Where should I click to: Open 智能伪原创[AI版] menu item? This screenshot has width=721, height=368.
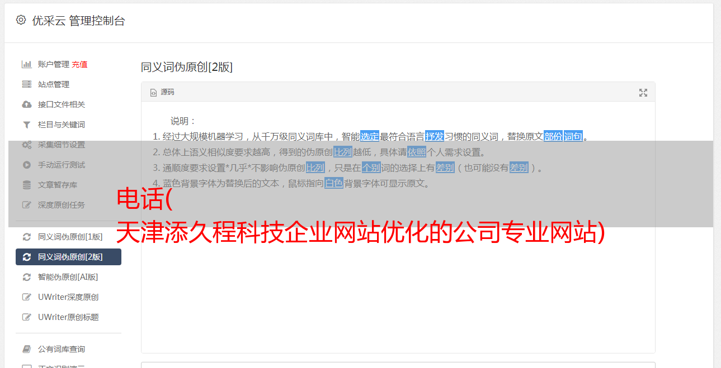click(x=68, y=277)
